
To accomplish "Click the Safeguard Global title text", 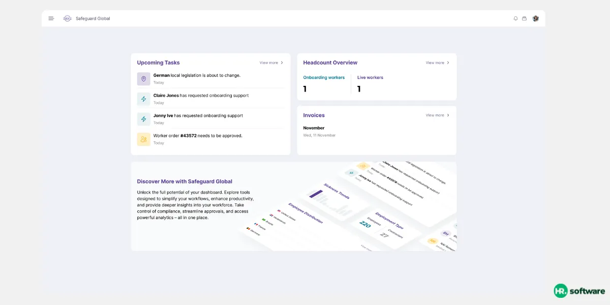I will pos(93,19).
